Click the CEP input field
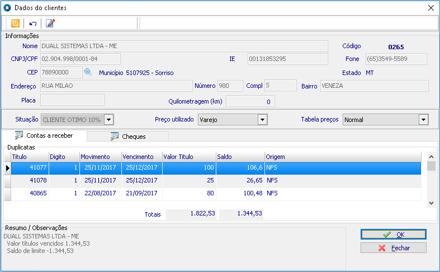The height and width of the screenshot is (272, 440). point(61,73)
